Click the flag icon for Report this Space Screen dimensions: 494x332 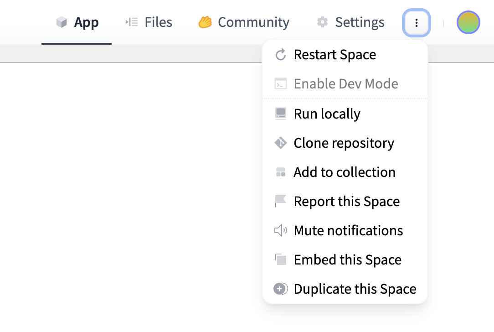281,201
